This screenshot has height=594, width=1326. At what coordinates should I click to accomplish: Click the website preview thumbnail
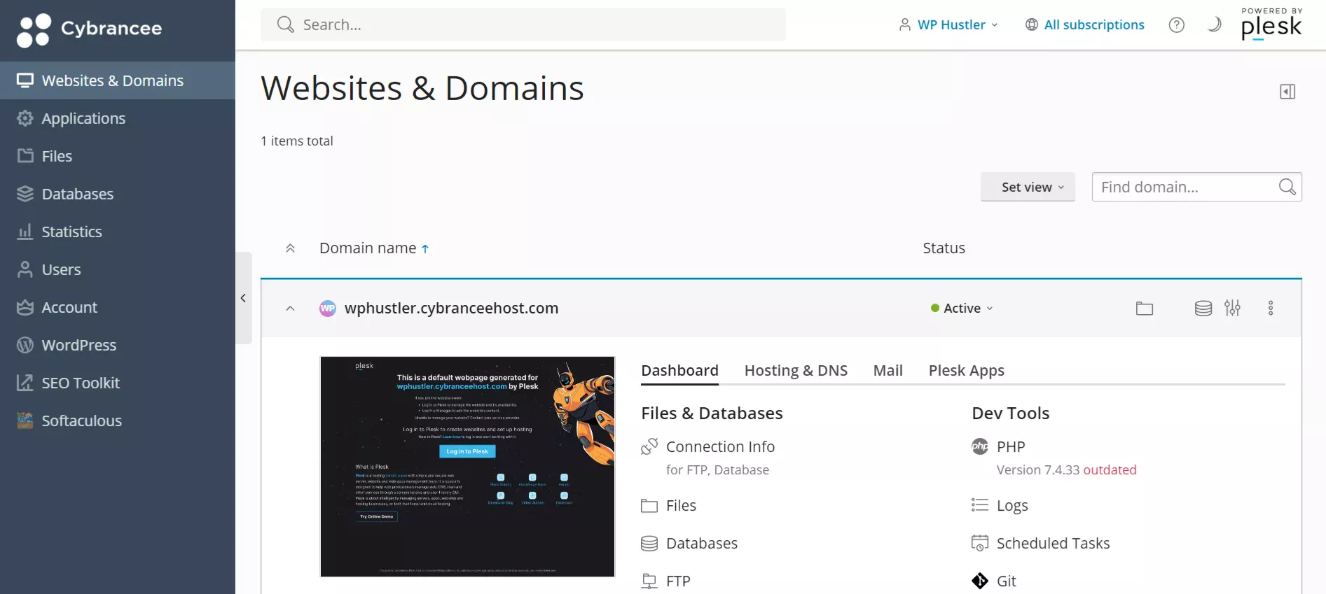(x=467, y=467)
